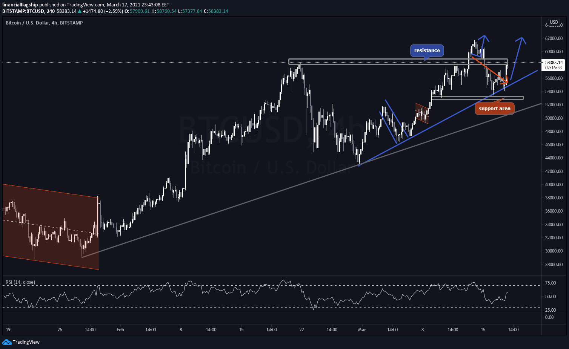Click the 34000.00 price axis label
The width and height of the screenshot is (569, 349).
coord(554,225)
